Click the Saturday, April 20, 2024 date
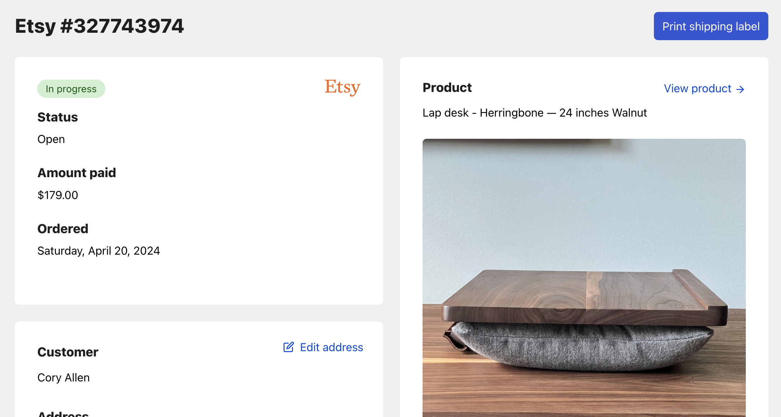Screen dimensions: 781x417 (99, 251)
